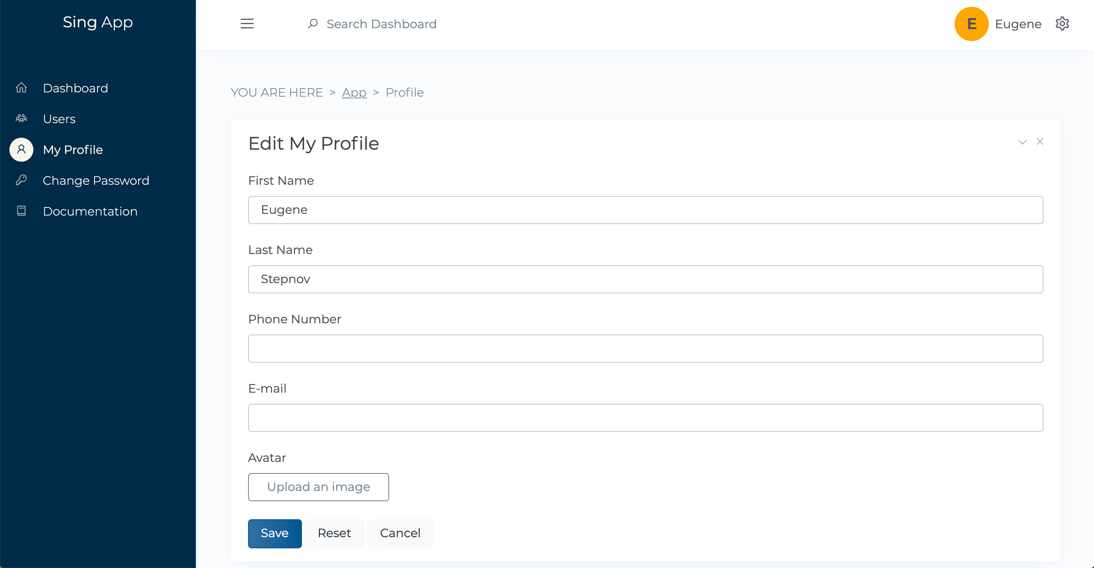Navigate to App via the breadcrumb link
1094x568 pixels.
click(x=354, y=92)
